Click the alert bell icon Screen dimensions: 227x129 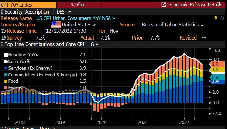click(222, 18)
